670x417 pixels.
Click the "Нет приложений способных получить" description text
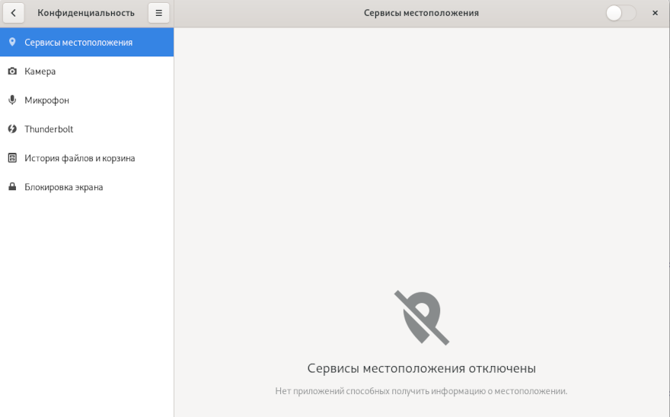[421, 391]
